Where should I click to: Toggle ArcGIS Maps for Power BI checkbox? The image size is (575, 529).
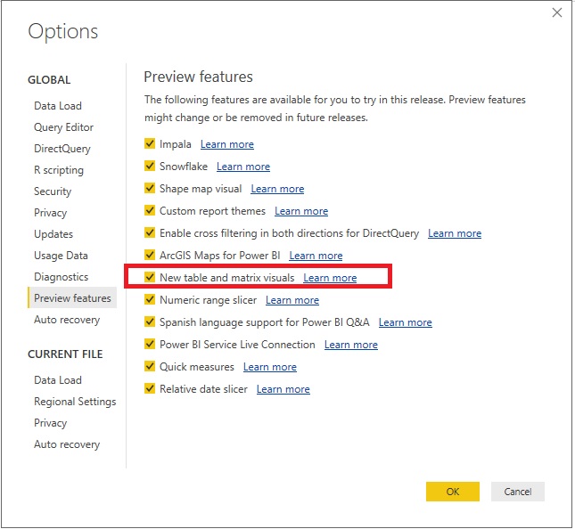click(150, 255)
